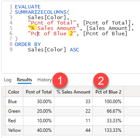Image resolution: width=140 pixels, height=138 pixels.
Task: Select the Red row cell
Action: [x=15, y=121]
